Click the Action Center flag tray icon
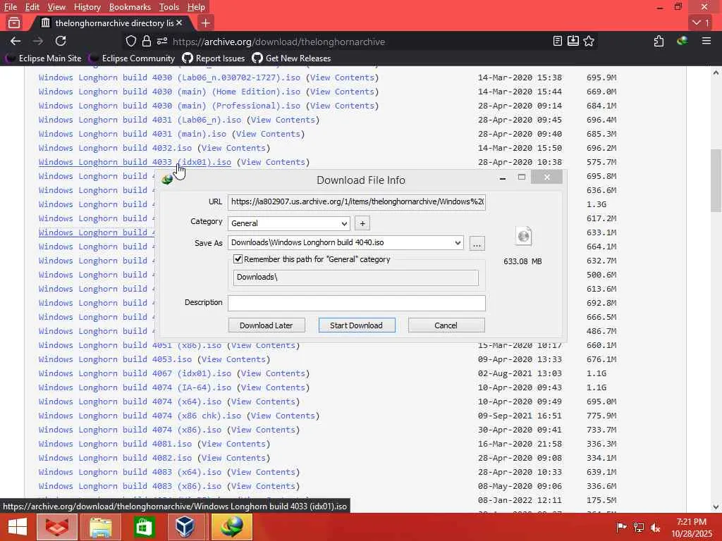Screen dimensions: 722x541 (621, 527)
